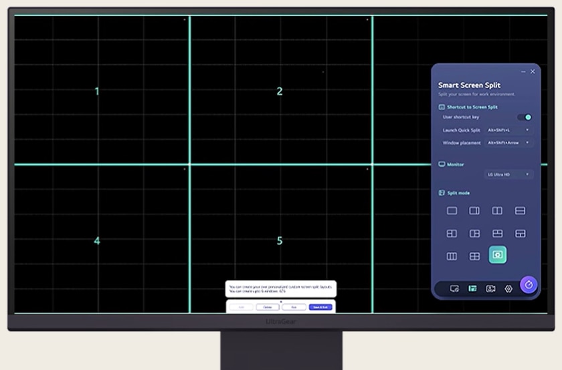Expand the Window placement shortcut dropdown

[508, 143]
